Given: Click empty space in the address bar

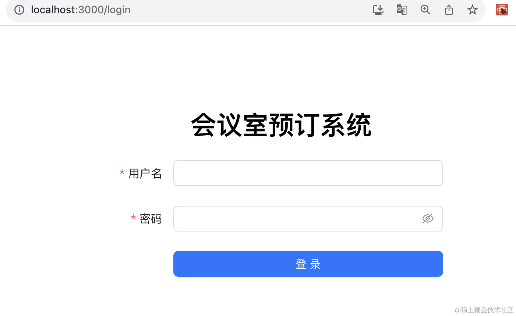Looking at the screenshot, I should tap(250, 10).
